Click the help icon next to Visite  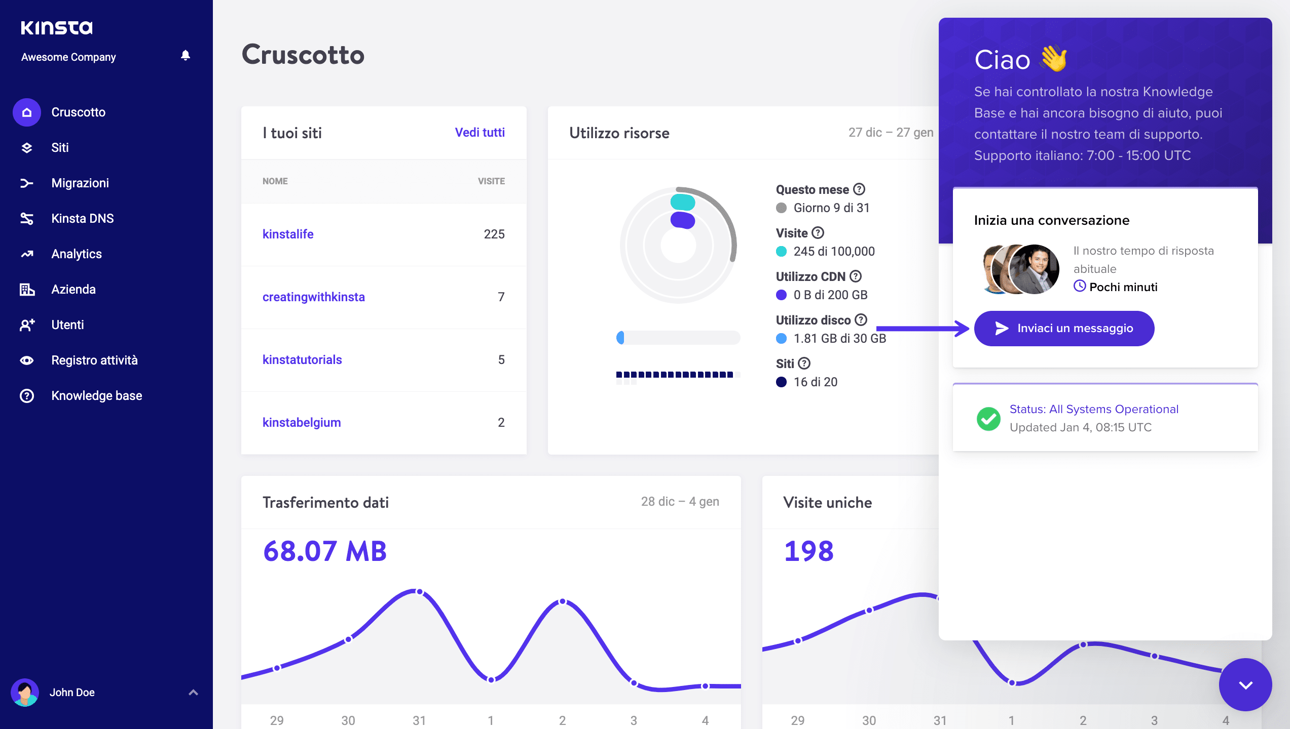[x=818, y=233]
